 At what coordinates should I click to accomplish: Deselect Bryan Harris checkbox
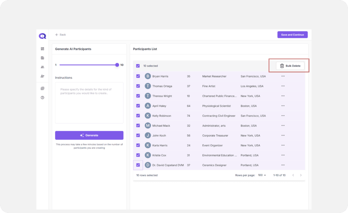138,76
